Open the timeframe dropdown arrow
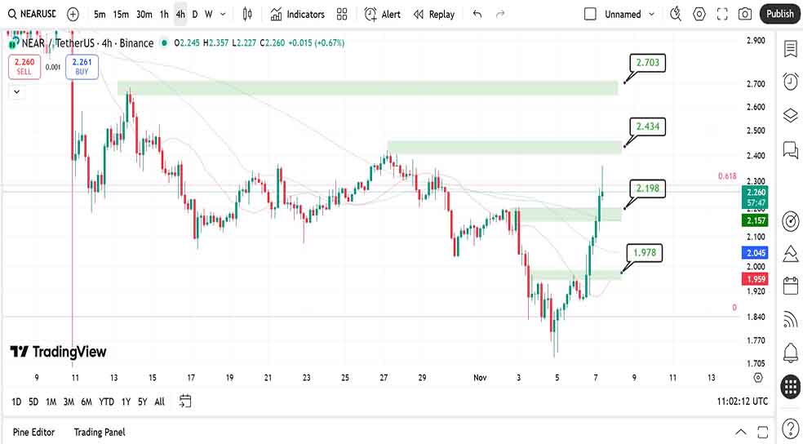The image size is (803, 444). click(223, 14)
